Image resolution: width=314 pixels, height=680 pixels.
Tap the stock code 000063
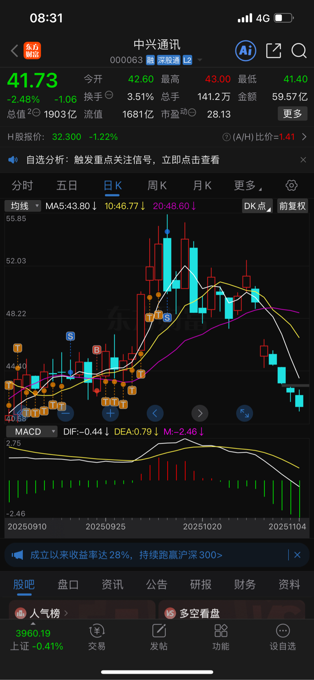coord(126,60)
